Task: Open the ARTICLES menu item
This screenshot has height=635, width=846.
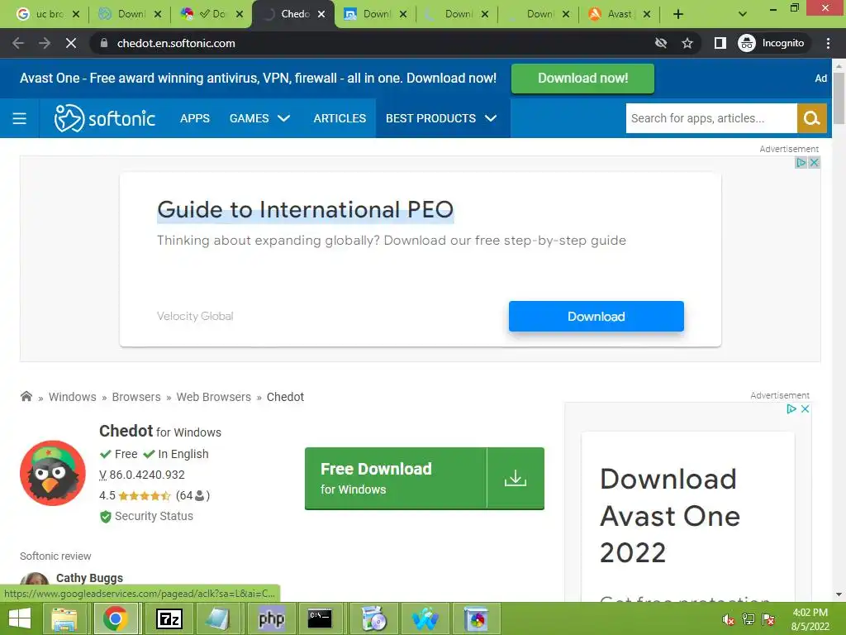Action: click(340, 118)
